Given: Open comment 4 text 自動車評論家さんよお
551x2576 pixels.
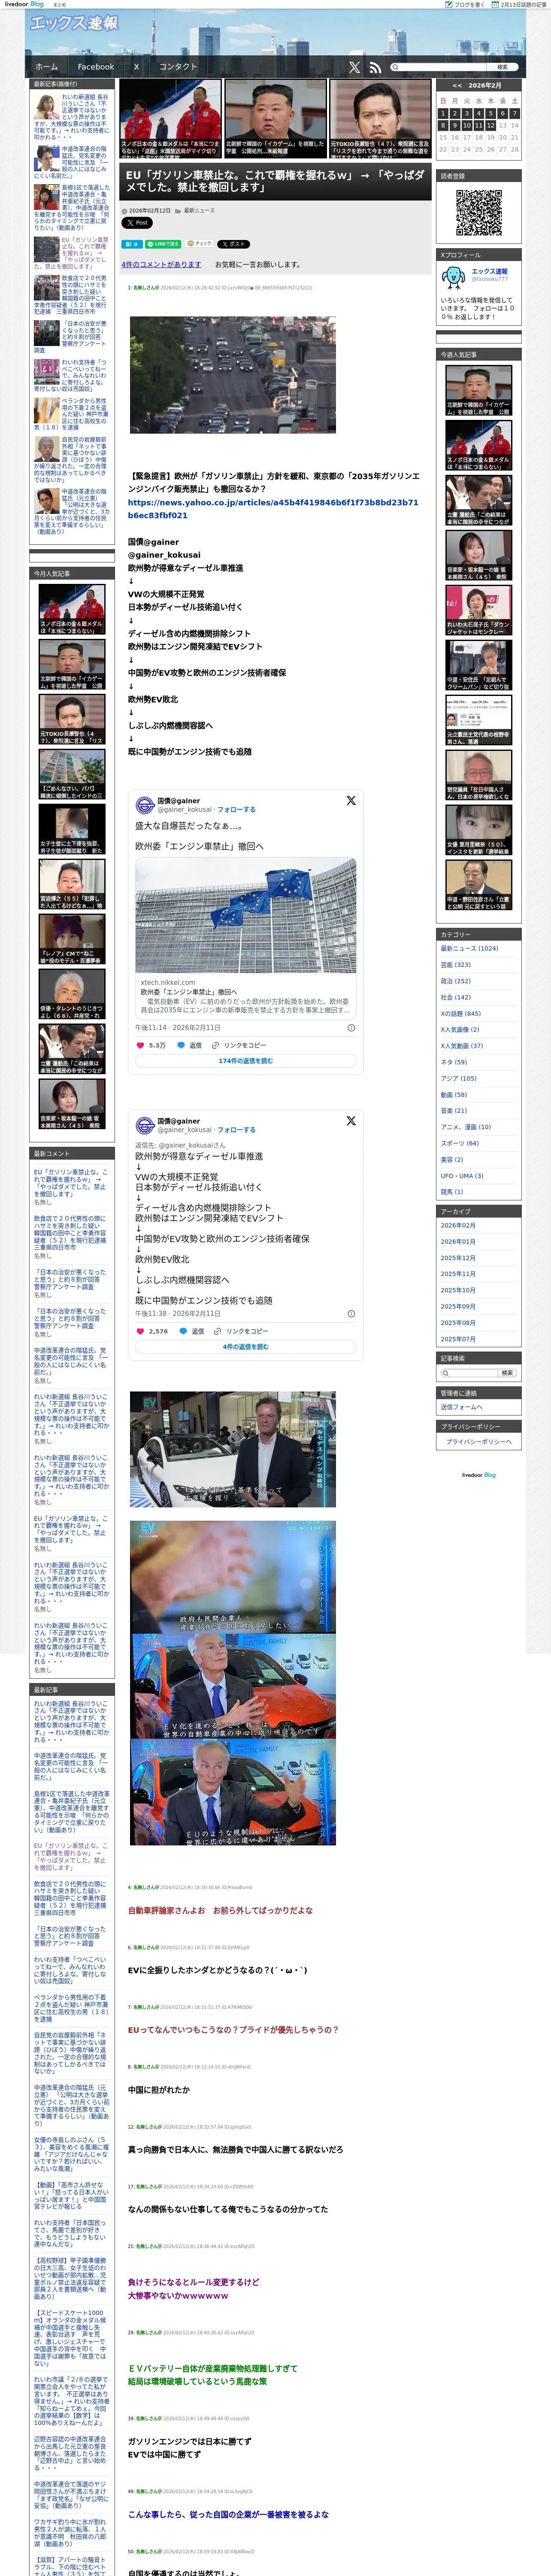Looking at the screenshot, I should click(220, 1910).
